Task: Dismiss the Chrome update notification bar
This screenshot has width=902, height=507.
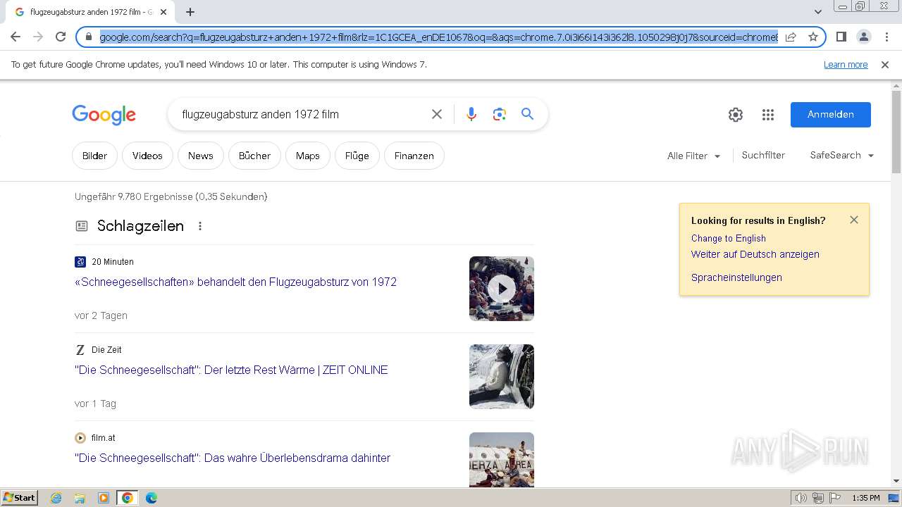Action: (x=885, y=65)
